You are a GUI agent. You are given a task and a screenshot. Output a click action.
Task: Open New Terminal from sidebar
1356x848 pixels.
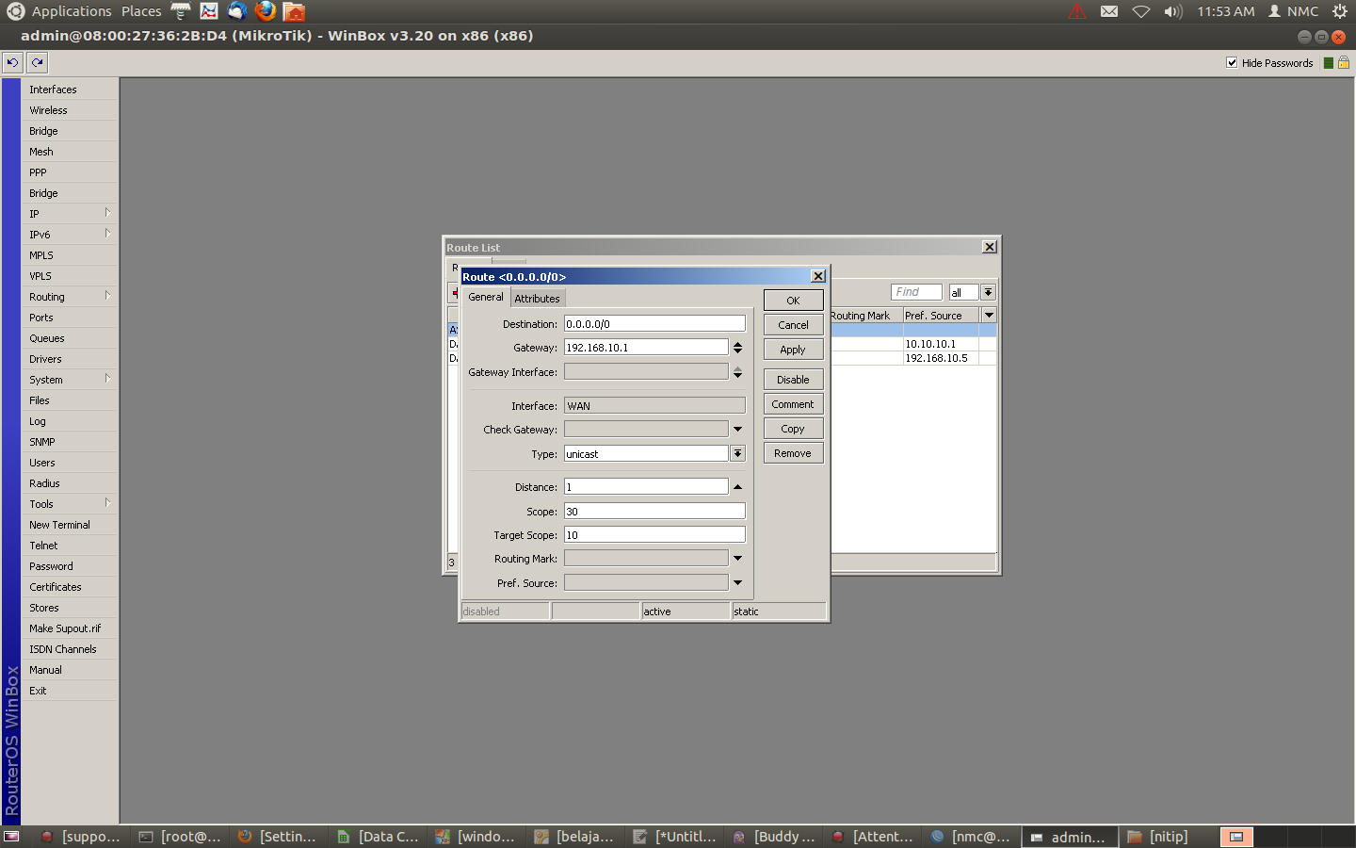click(x=71, y=525)
